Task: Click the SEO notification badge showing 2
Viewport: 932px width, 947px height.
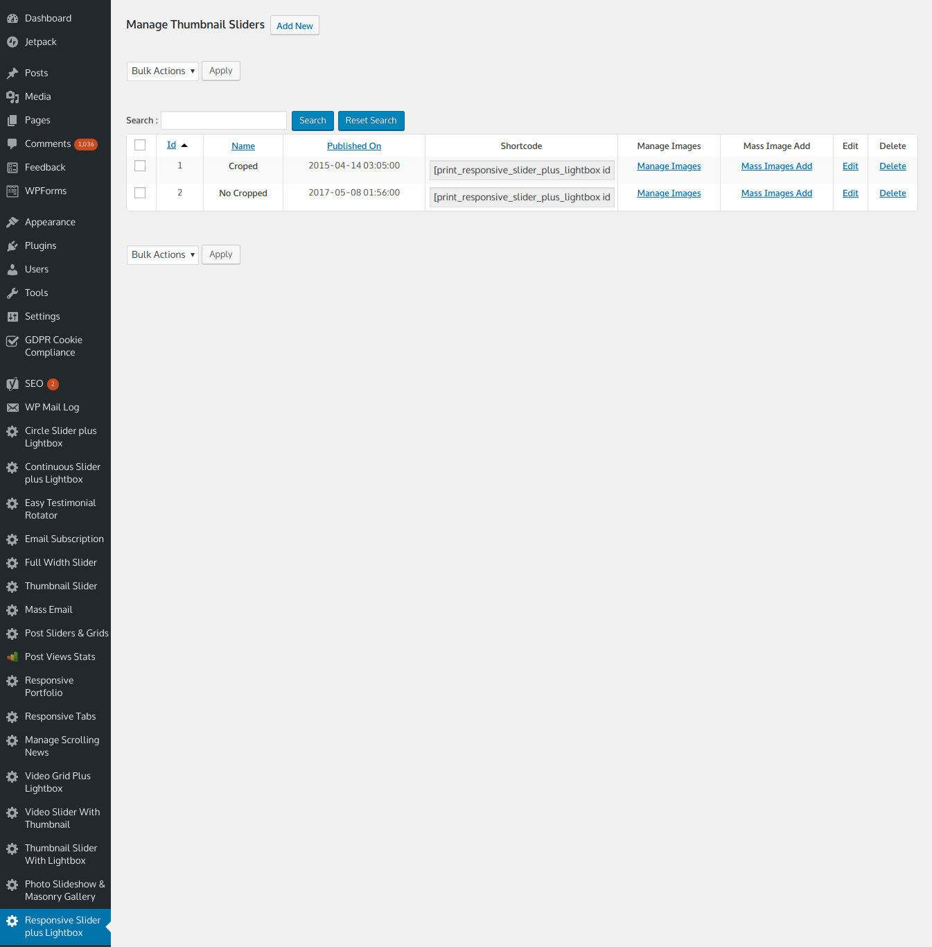Action: [53, 384]
